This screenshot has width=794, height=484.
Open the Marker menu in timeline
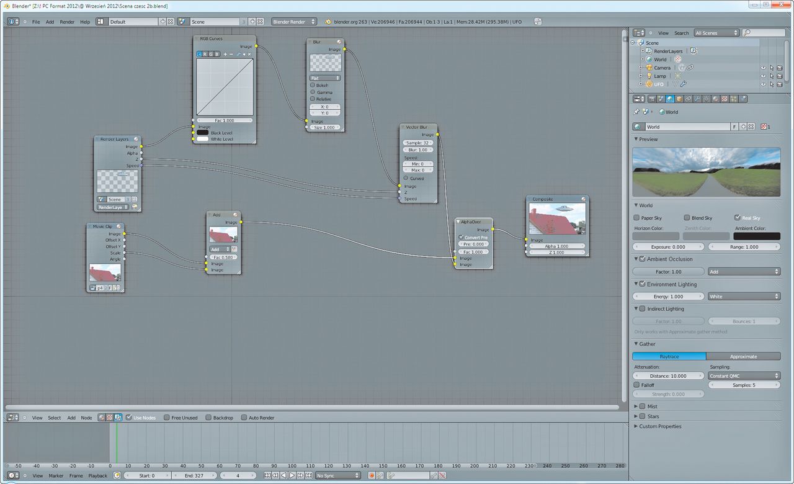(x=56, y=476)
